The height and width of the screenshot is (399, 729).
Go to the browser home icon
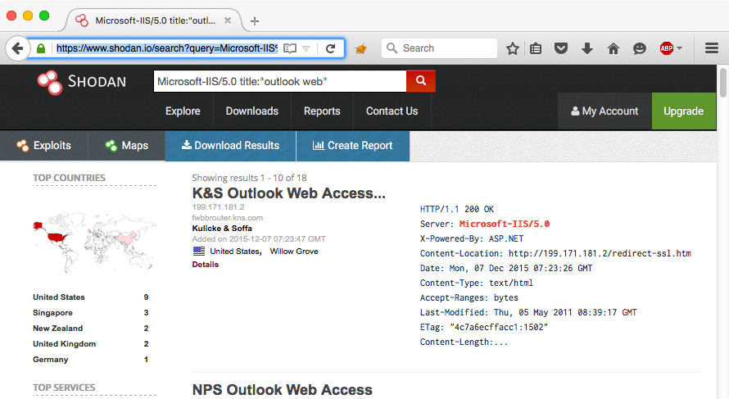[614, 48]
